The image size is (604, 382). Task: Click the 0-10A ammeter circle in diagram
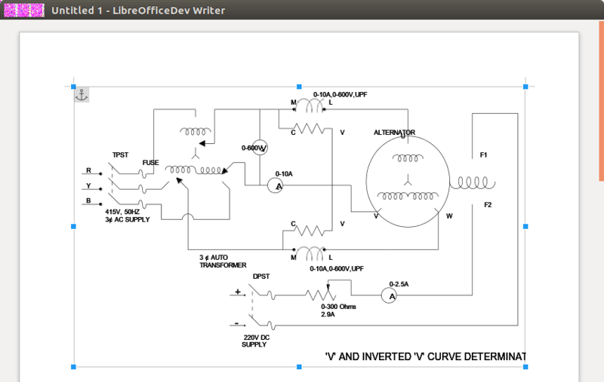(276, 186)
